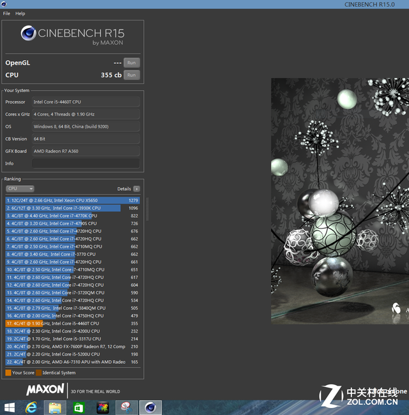Screen dimensions: 409x415
Task: Open the puzzle-piece app on the taskbar
Action: [103, 408]
